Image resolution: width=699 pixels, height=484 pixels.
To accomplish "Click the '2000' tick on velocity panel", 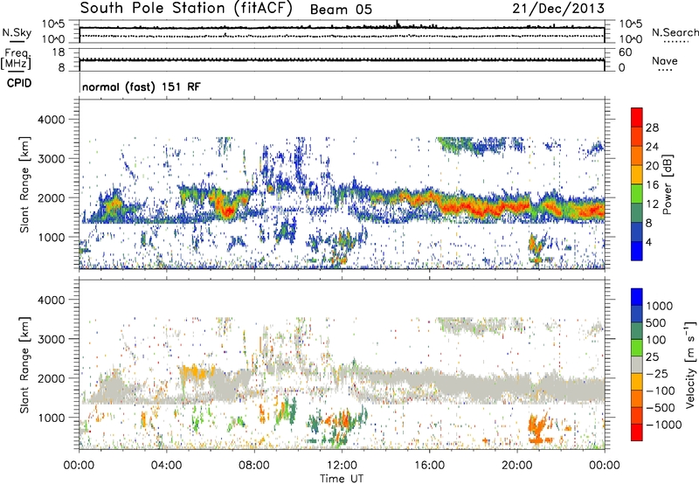I will coord(52,378).
